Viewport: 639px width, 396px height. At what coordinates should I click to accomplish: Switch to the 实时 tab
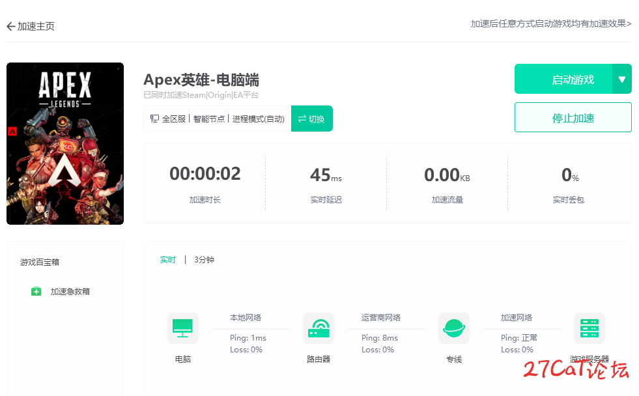coord(167,260)
